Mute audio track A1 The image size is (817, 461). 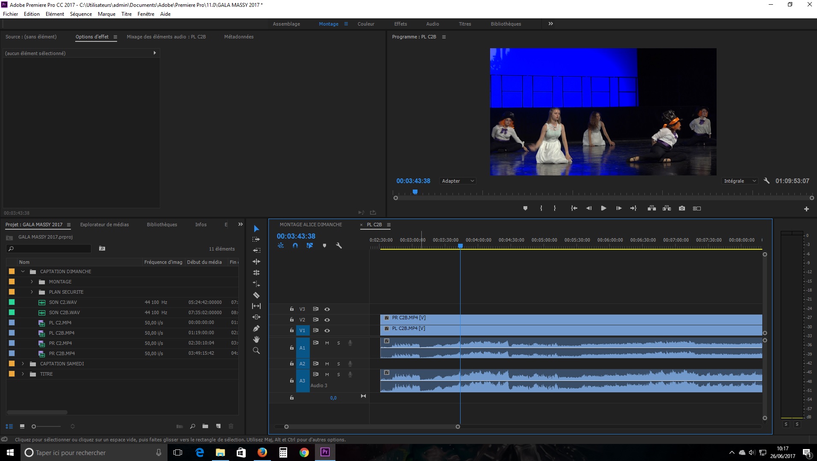pos(327,343)
